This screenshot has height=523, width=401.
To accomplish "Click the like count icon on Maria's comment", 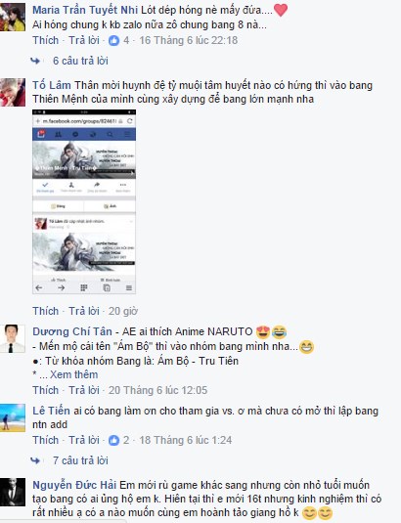I will coord(113,41).
